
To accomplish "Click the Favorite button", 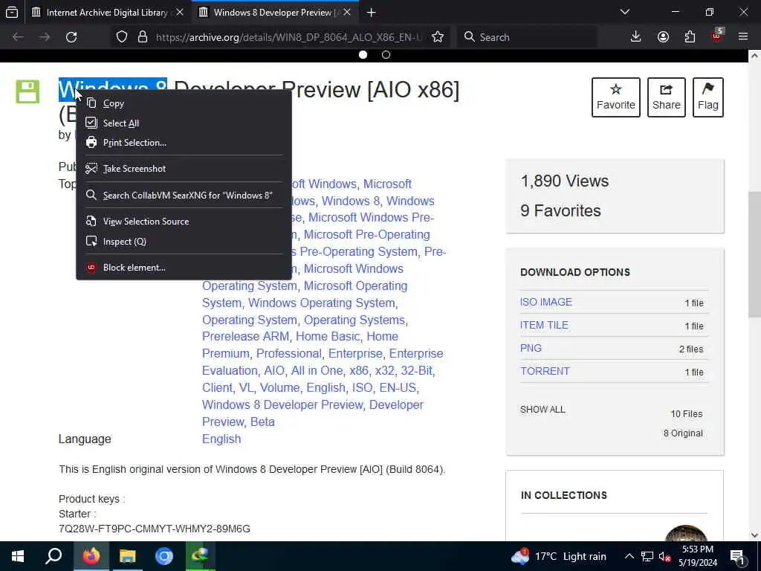I will [616, 97].
